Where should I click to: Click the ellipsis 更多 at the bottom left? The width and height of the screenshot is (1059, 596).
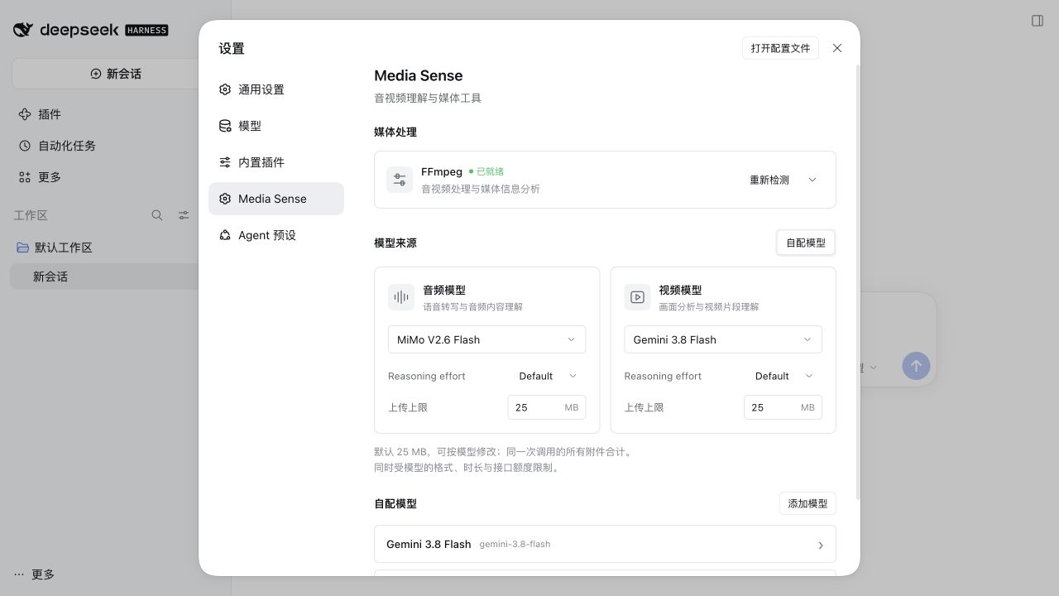(x=34, y=574)
